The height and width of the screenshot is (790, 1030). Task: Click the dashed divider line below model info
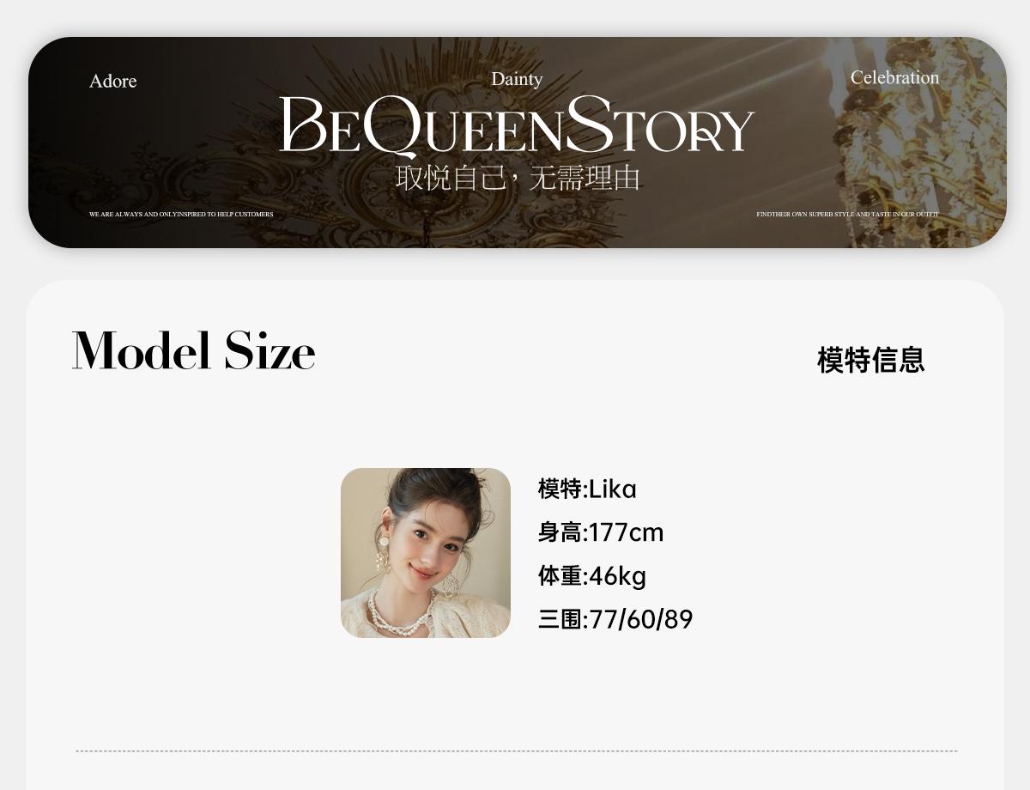(x=517, y=751)
